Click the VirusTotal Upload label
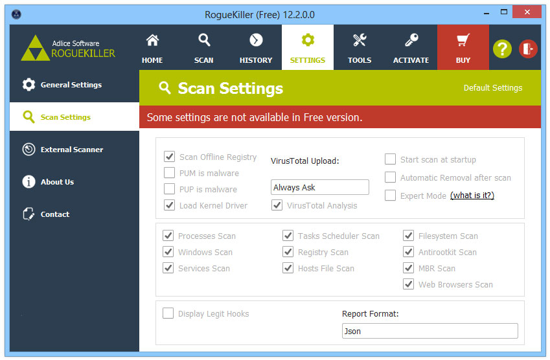 [305, 161]
